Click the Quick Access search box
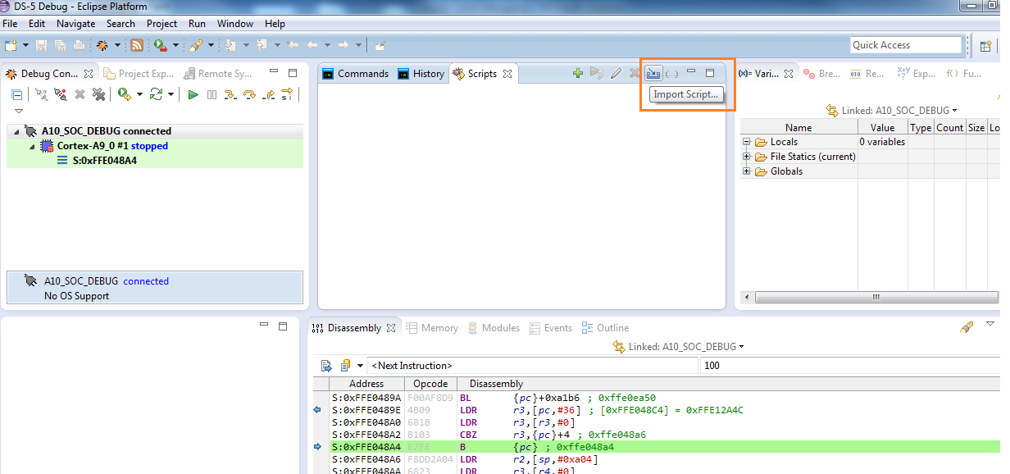This screenshot has width=1010, height=474. coord(905,45)
